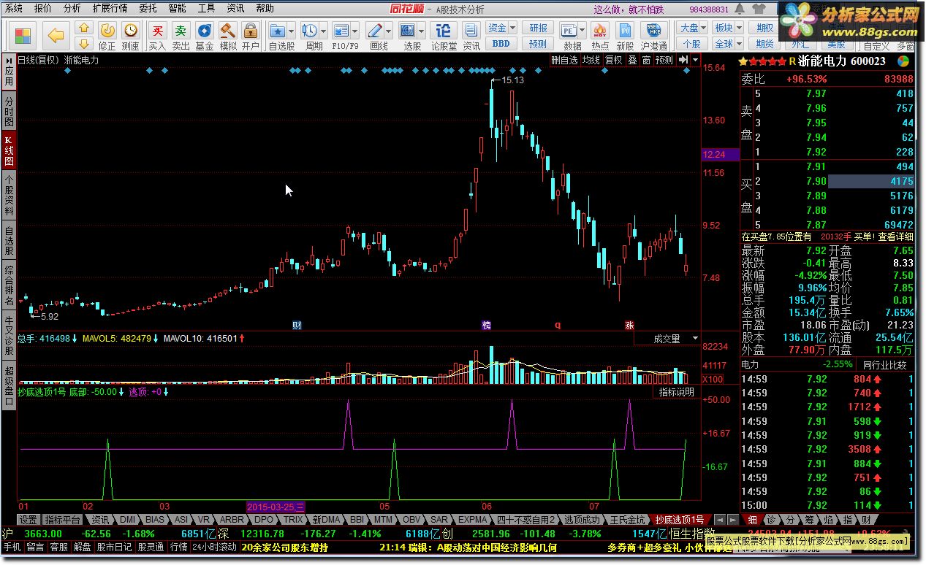Viewport: 926px width, 565px height.
Task: Select the 画线 line drawing pencil icon
Action: point(375,31)
